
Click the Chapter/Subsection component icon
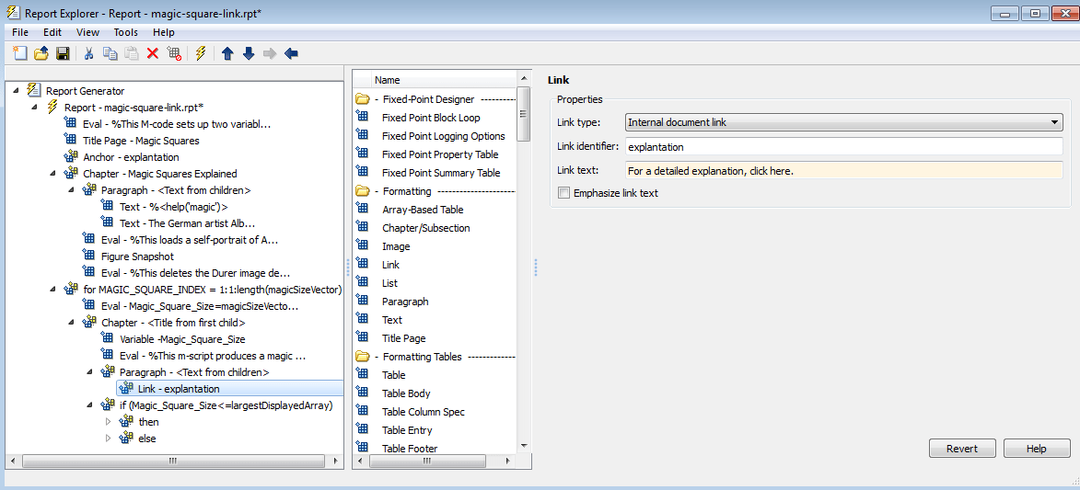(x=362, y=227)
